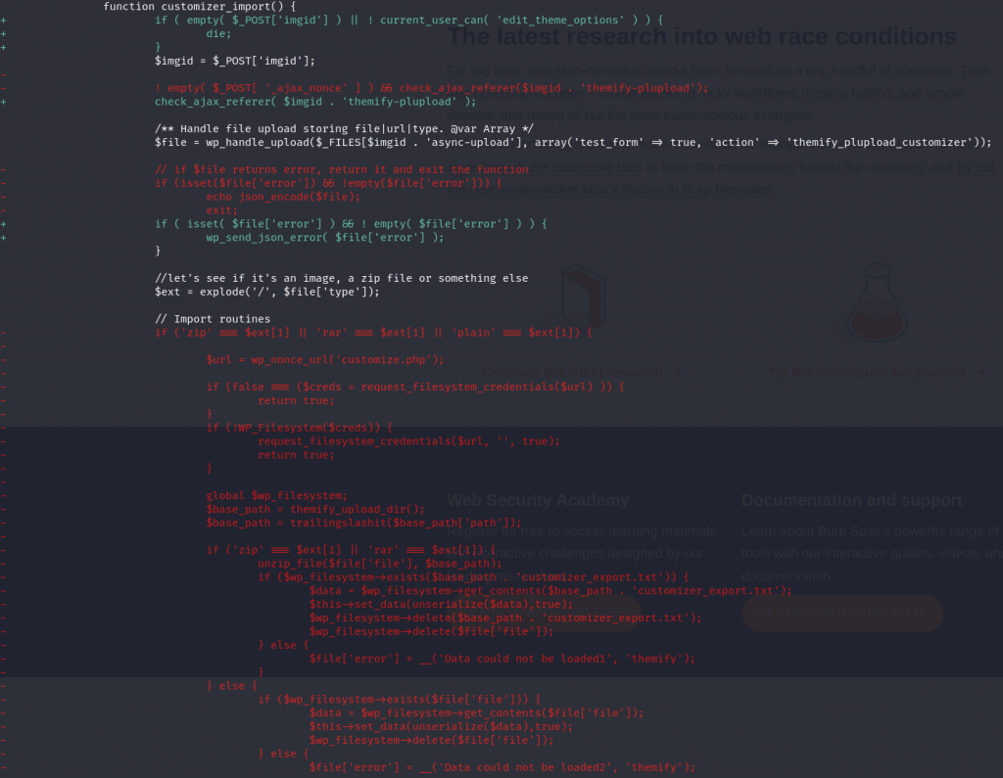
Task: Click arrow after Discover the latest research
Action: (676, 372)
